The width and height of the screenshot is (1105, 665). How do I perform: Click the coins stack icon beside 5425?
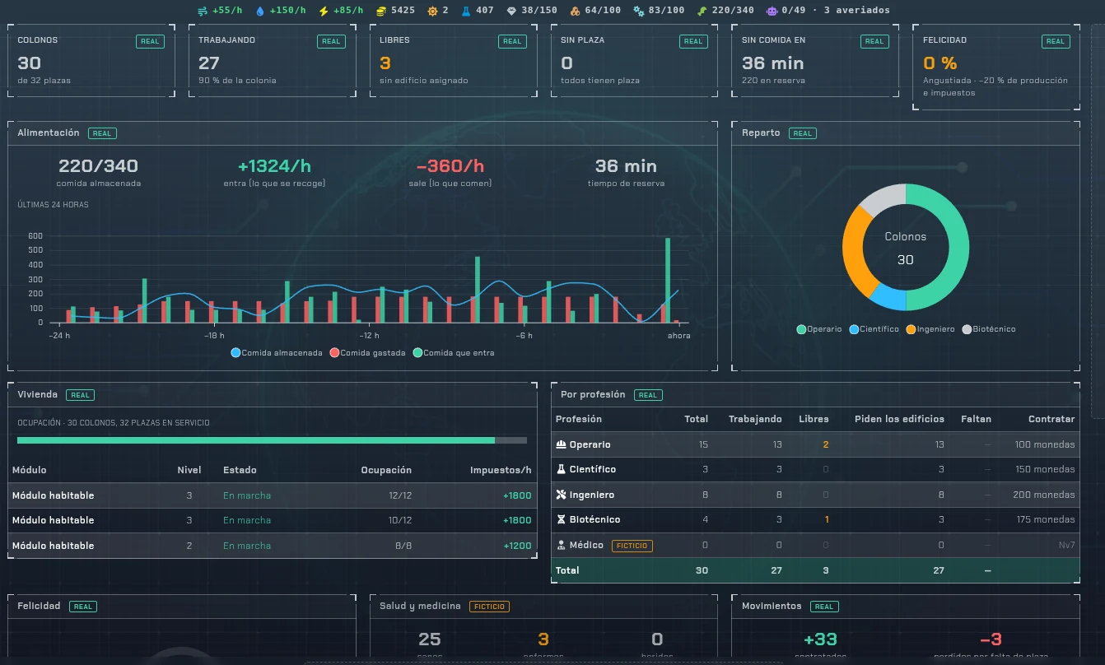pos(381,11)
